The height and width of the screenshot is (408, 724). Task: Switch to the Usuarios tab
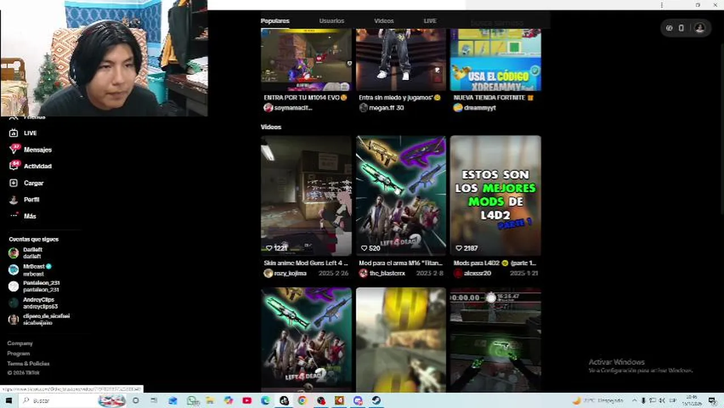tap(331, 21)
